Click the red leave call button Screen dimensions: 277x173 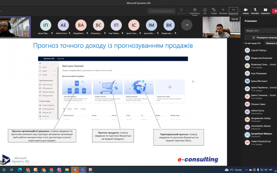point(275,11)
